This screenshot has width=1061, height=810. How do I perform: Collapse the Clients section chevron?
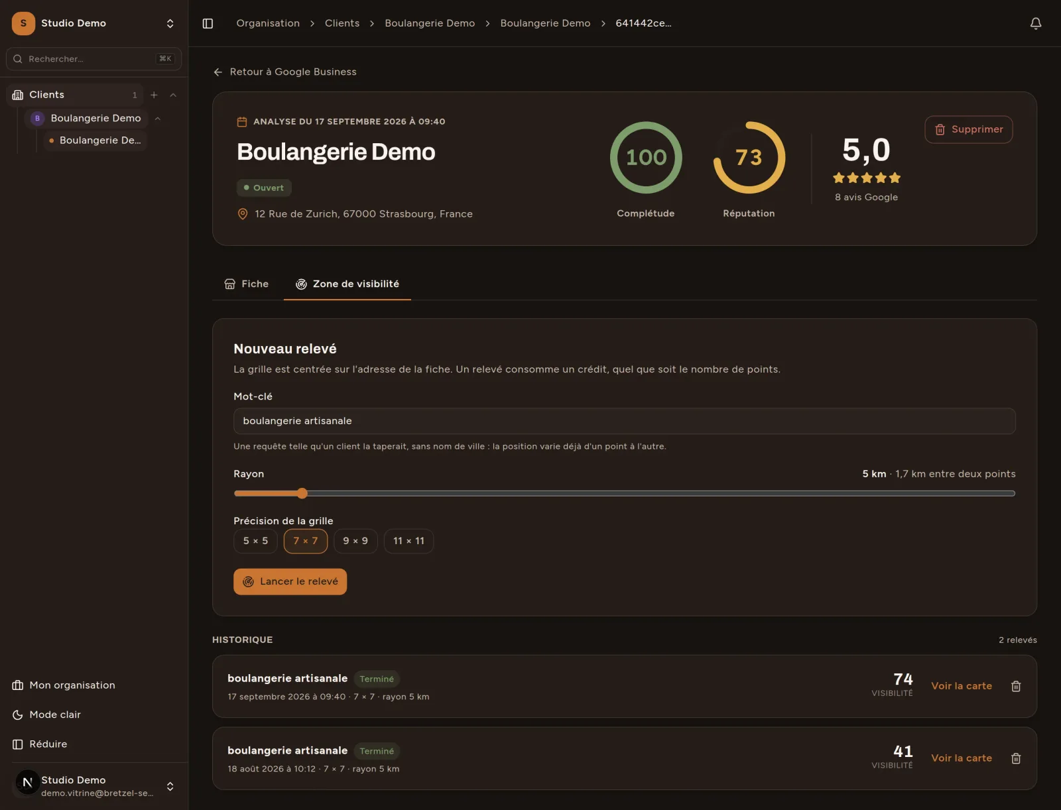(x=173, y=95)
